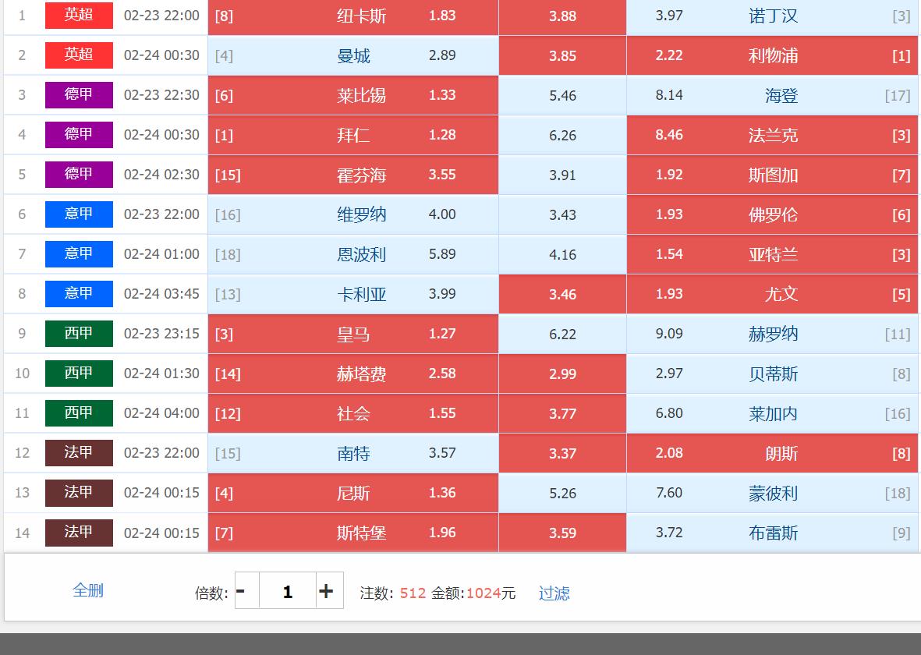This screenshot has height=655, width=921.
Task: Toggle 利物浦 away win at 2.22
Action: 772,55
